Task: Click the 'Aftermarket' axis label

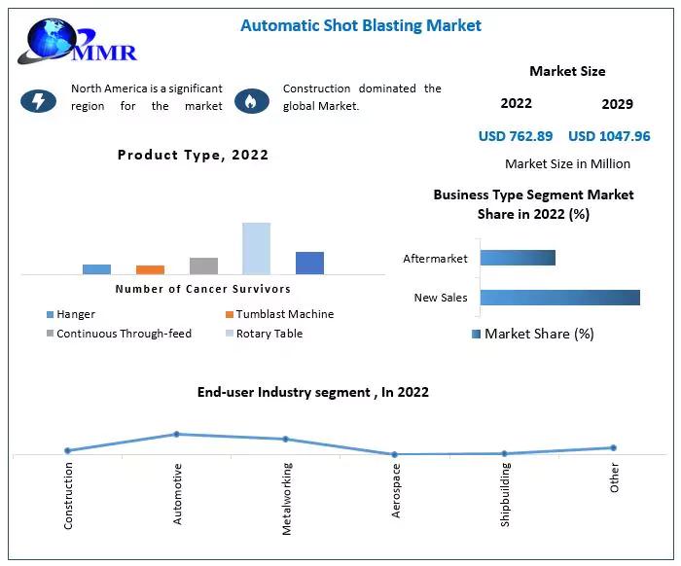Action: click(435, 259)
